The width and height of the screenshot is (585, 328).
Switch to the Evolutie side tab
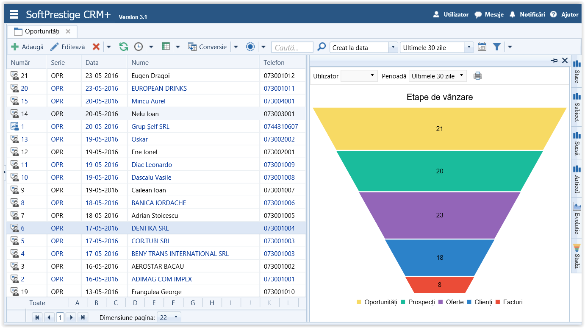pyautogui.click(x=577, y=219)
